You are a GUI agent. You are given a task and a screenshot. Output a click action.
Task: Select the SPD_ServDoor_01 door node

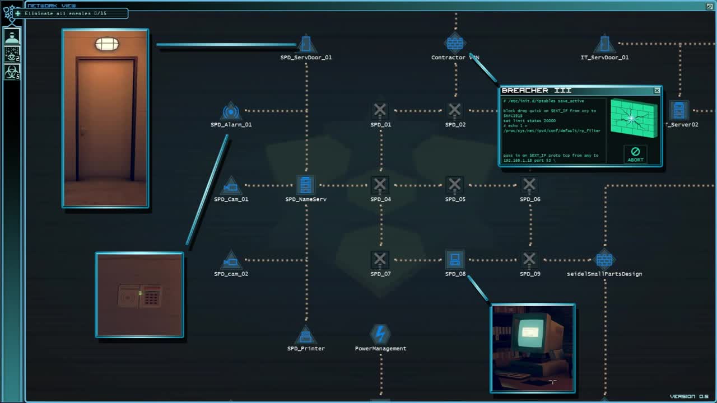point(306,44)
